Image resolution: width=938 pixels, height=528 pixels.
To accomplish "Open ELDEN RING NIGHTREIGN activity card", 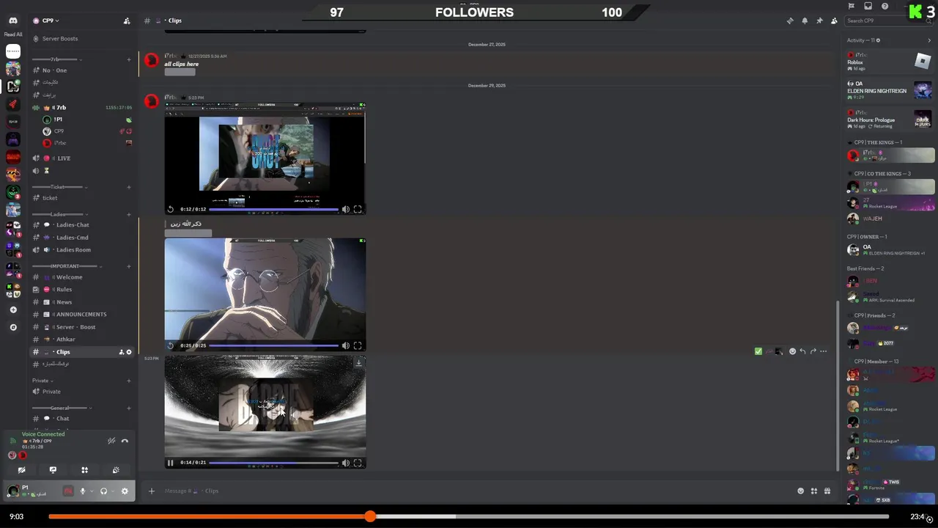I will (890, 90).
